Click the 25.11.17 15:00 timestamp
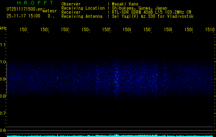Screen dimensions: 216x137 point(23,16)
